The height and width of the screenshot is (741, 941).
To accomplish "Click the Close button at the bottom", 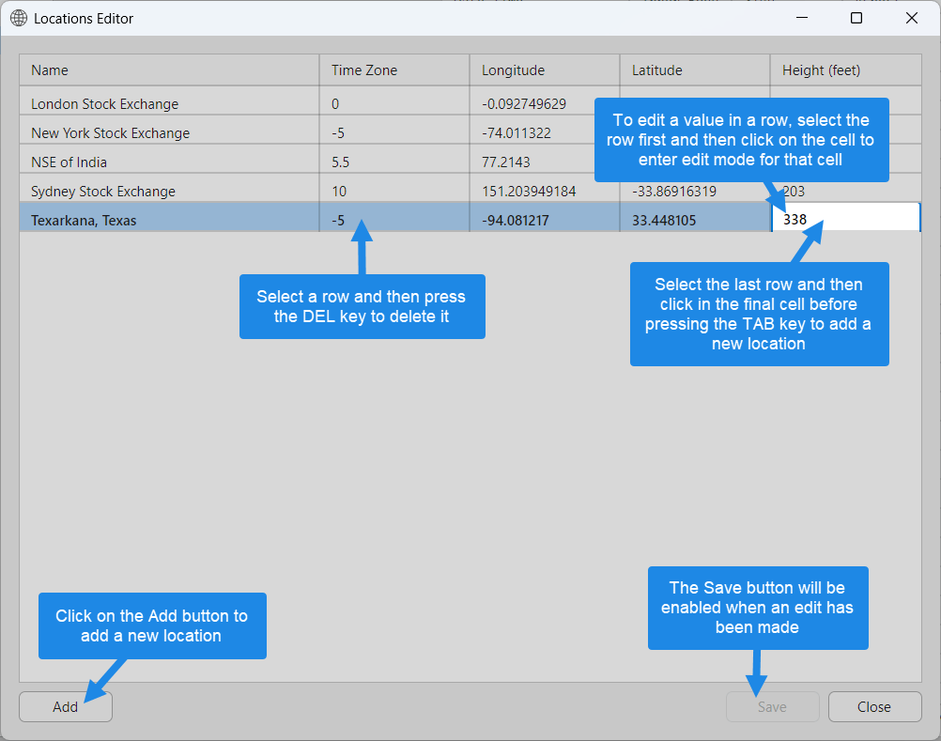I will tap(874, 707).
